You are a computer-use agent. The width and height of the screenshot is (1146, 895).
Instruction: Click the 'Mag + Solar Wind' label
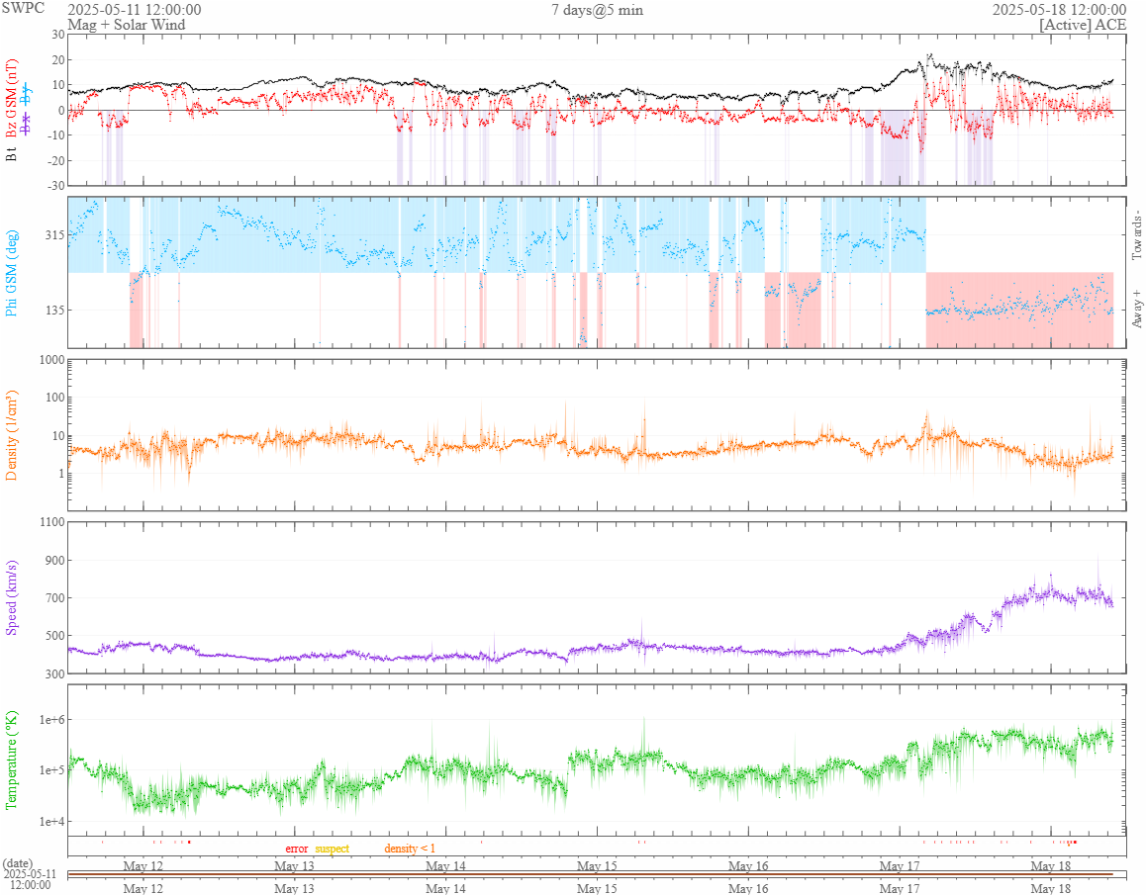127,24
